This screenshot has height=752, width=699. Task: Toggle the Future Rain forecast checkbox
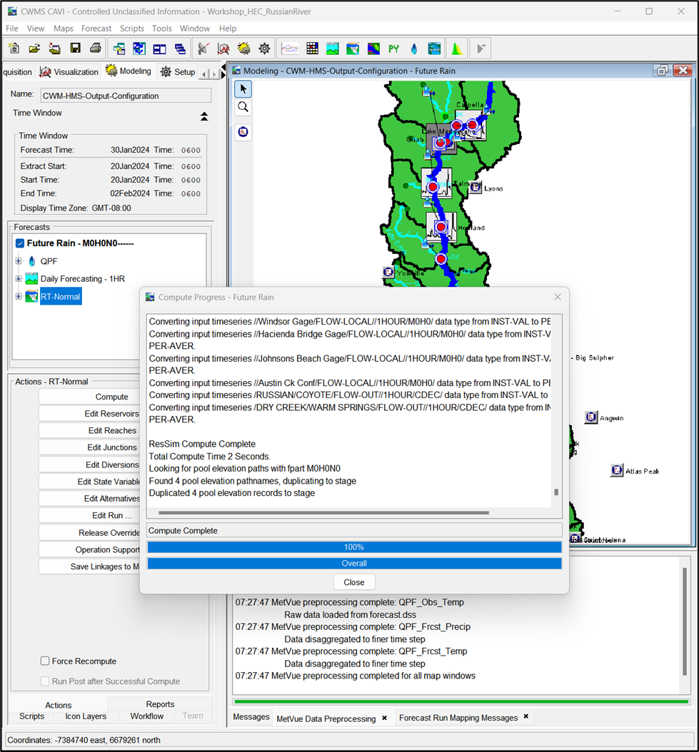[x=20, y=243]
